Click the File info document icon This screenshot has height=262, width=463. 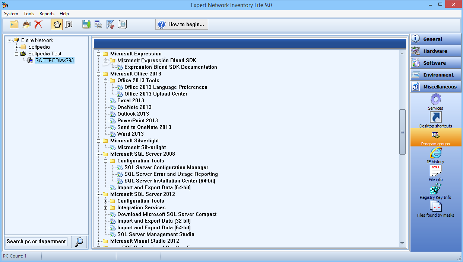click(435, 171)
